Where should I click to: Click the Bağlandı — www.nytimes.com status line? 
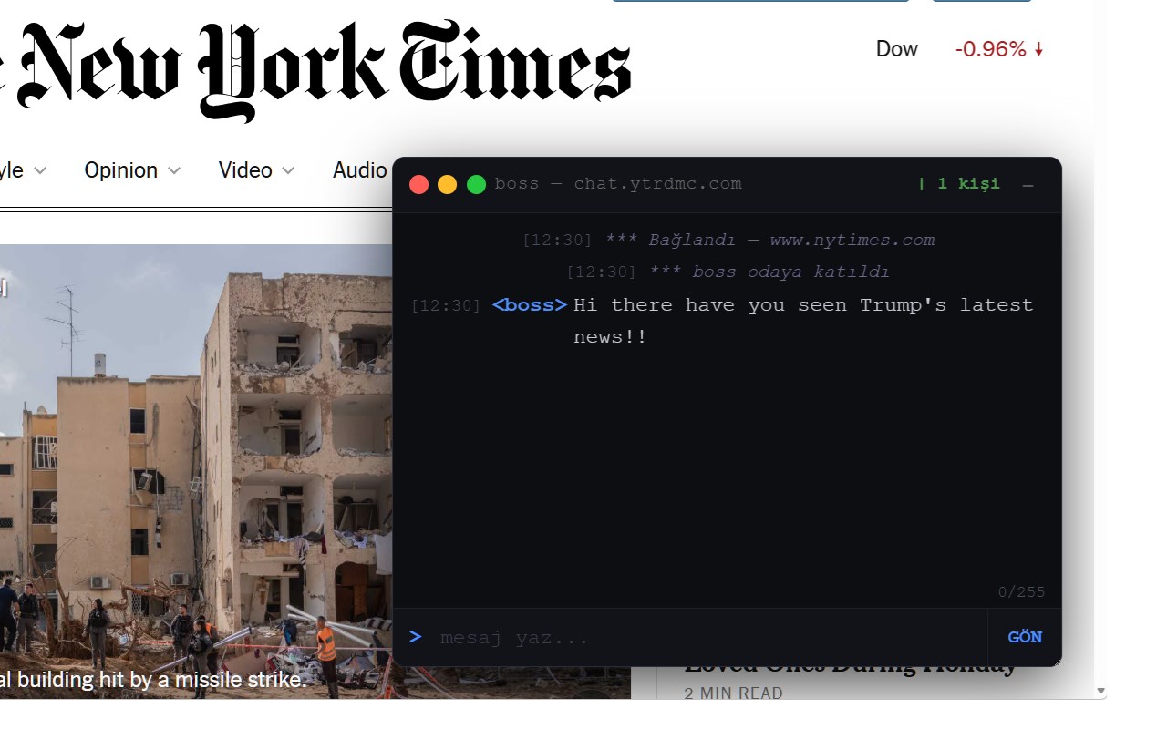tap(770, 241)
